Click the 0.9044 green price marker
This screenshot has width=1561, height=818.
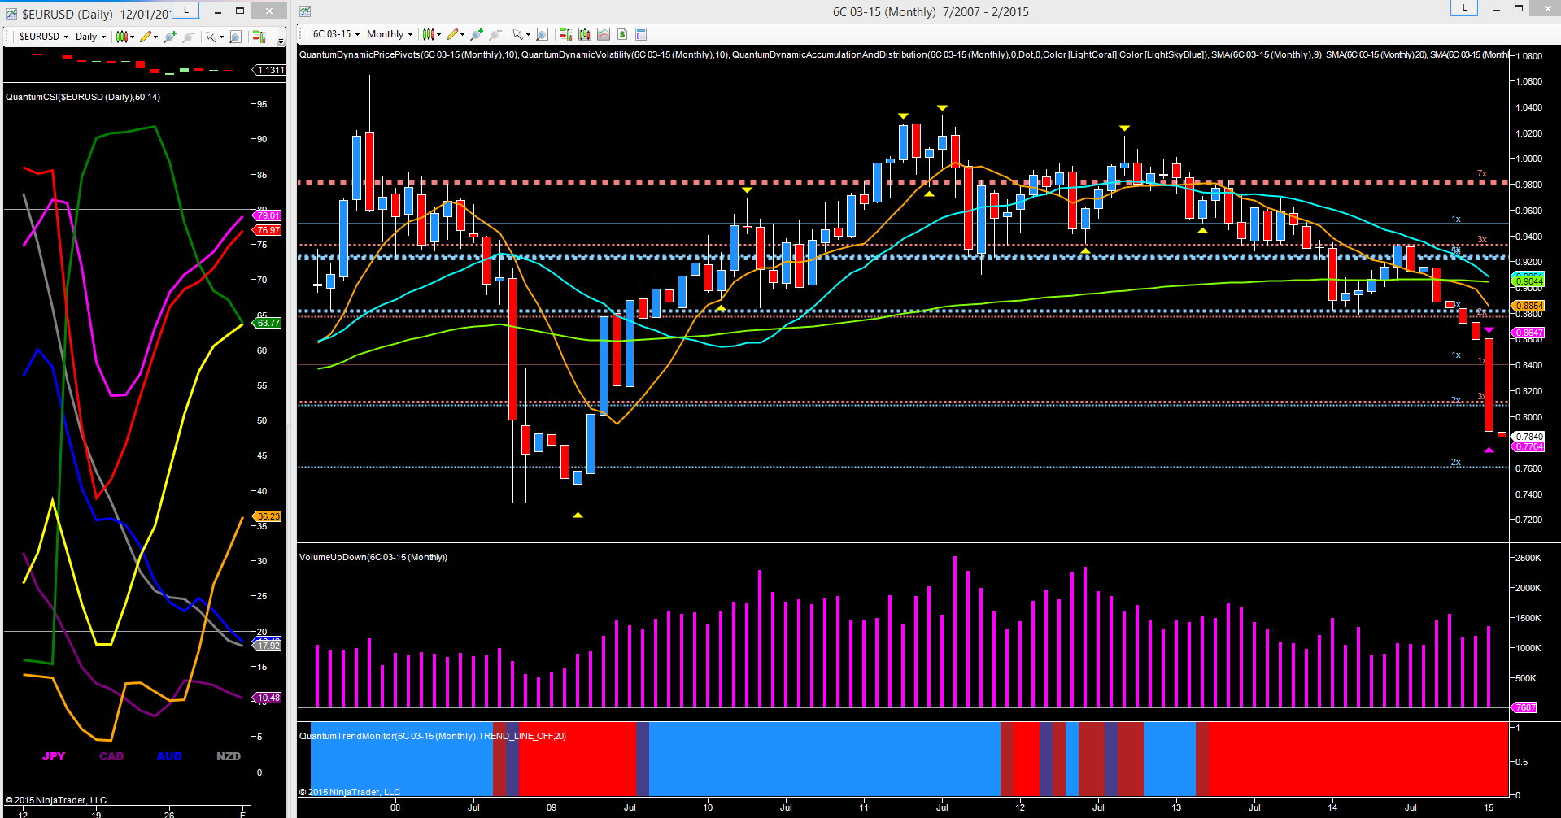point(1528,281)
